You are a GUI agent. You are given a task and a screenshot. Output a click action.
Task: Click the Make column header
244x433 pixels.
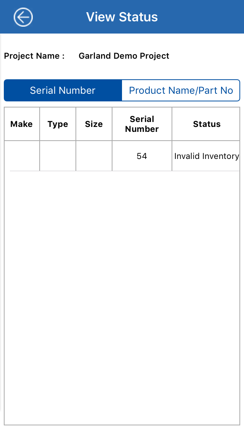[22, 124]
